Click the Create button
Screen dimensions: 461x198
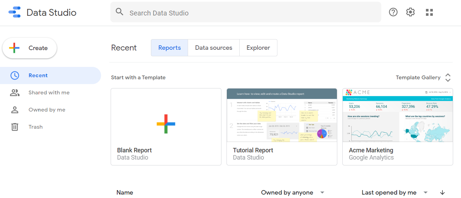click(x=30, y=48)
